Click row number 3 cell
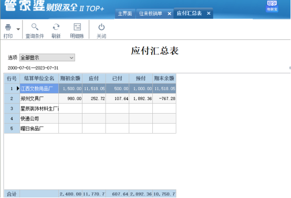The image size is (291, 198). point(12,108)
